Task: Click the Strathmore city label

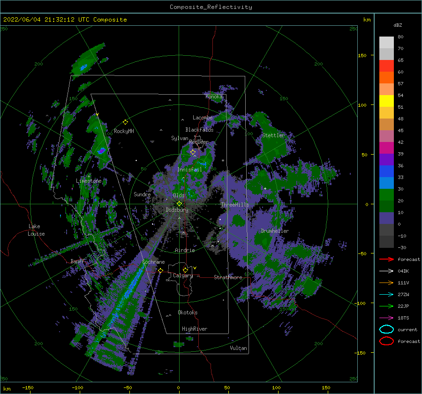Action: 228,277
